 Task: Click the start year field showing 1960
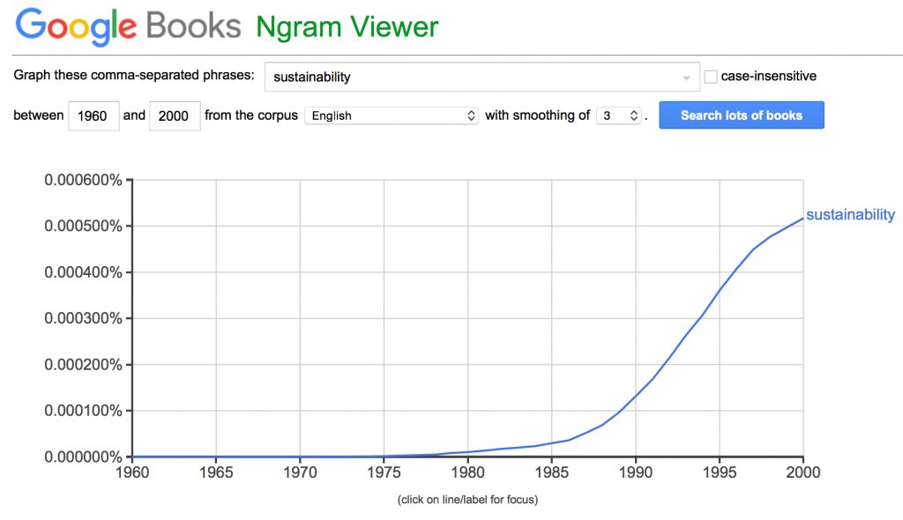click(x=93, y=115)
